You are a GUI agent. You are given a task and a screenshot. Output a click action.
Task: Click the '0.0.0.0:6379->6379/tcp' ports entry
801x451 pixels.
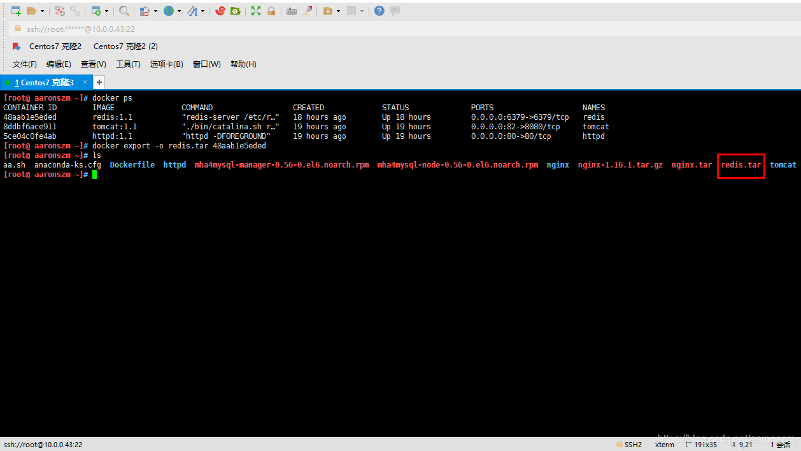pyautogui.click(x=520, y=117)
